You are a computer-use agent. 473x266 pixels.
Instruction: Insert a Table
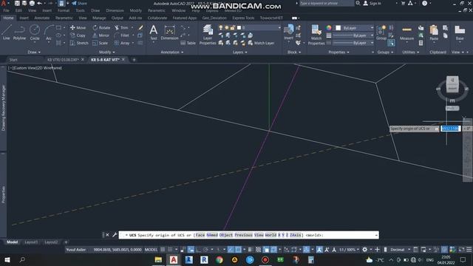coord(188,43)
